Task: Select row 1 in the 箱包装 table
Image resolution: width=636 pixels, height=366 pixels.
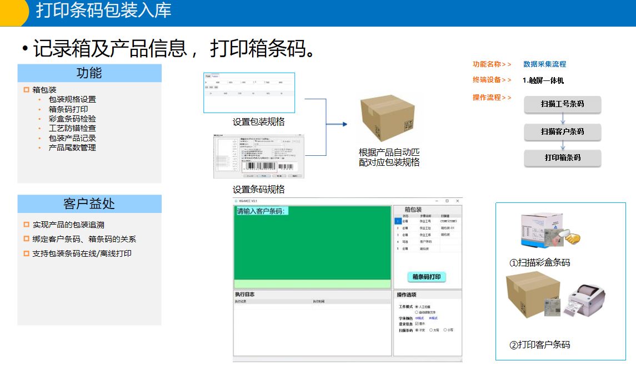Action: [398, 221]
